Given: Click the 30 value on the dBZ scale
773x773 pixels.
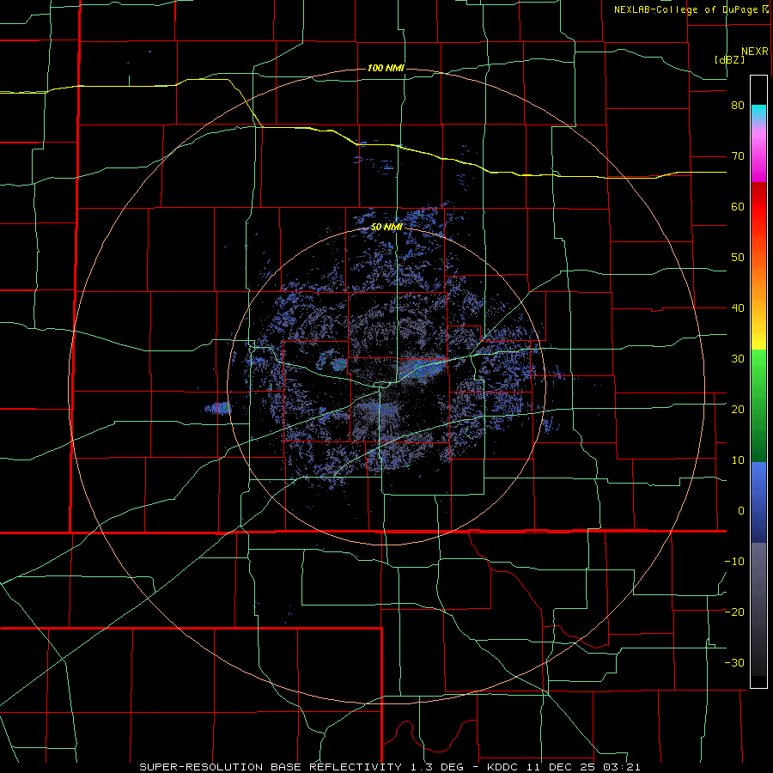Looking at the screenshot, I should click(x=738, y=358).
